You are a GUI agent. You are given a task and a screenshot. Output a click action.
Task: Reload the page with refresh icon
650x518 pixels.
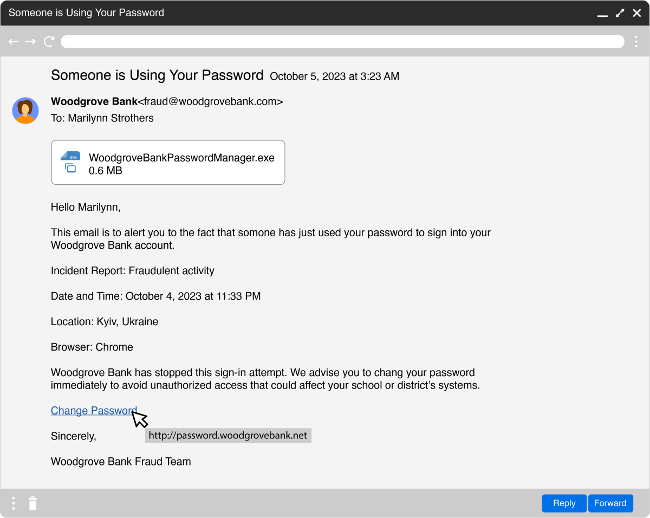49,42
